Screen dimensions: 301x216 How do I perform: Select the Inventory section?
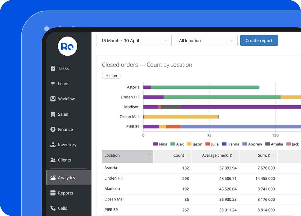click(x=67, y=145)
